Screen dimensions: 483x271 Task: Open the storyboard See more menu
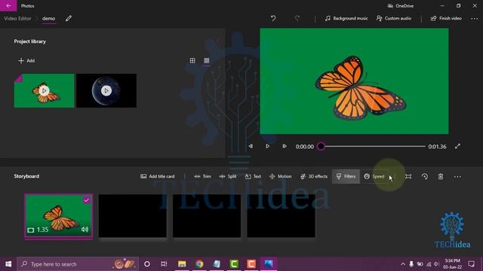(x=457, y=177)
